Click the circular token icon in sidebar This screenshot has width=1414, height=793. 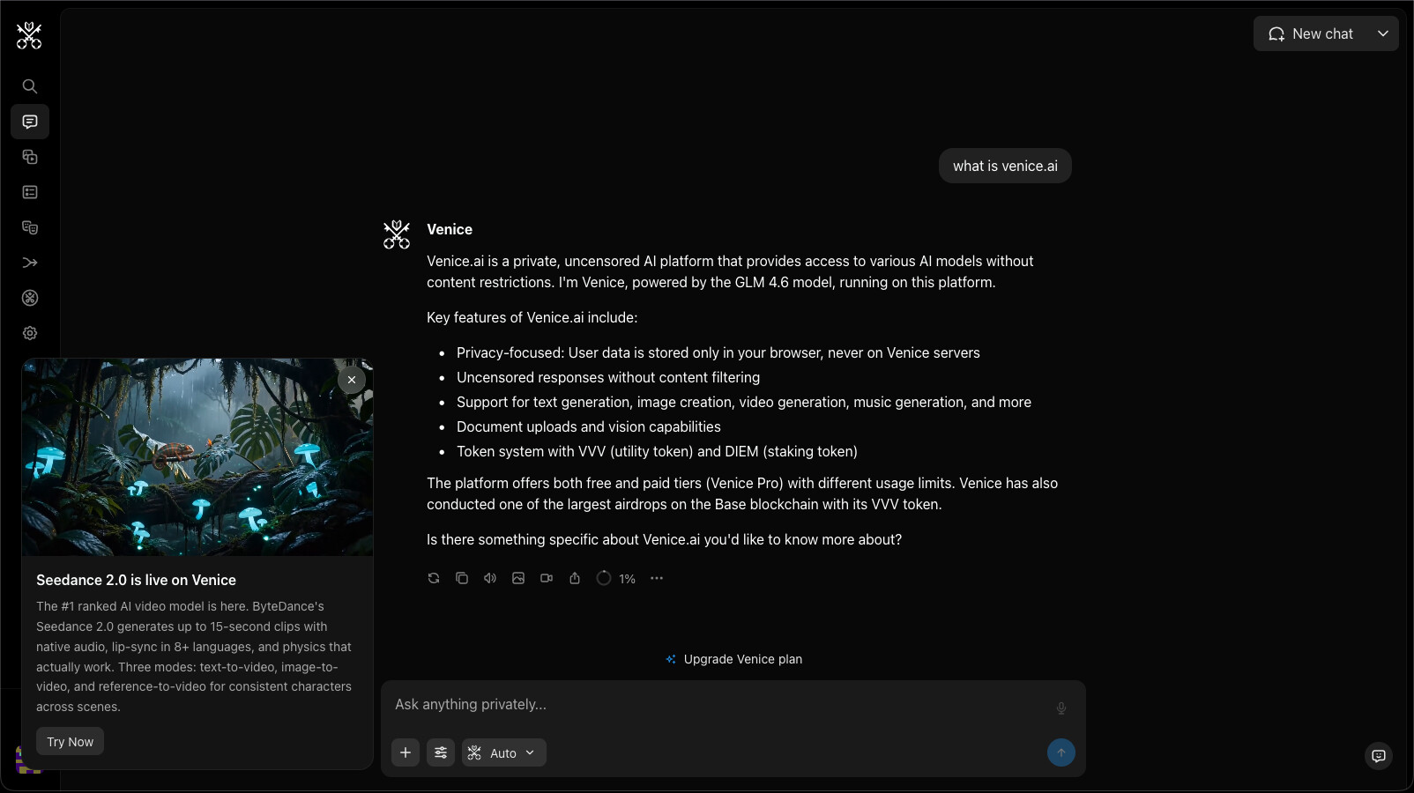click(30, 298)
